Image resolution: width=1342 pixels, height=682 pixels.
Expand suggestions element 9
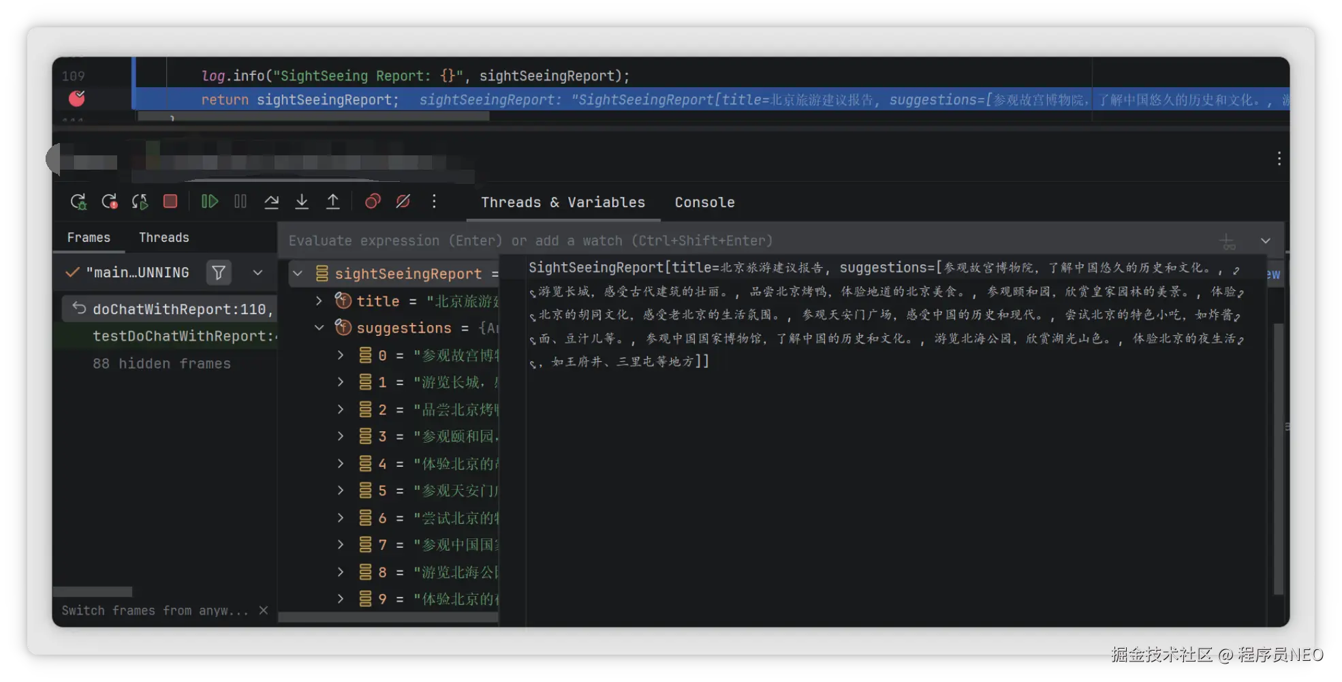click(x=341, y=599)
